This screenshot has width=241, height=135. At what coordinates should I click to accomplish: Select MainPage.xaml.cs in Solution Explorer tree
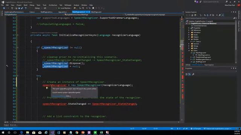pos(204,55)
